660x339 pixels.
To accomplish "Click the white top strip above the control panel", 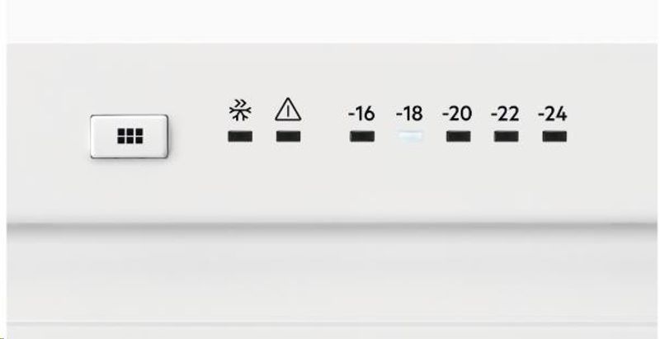I will tap(332, 21).
